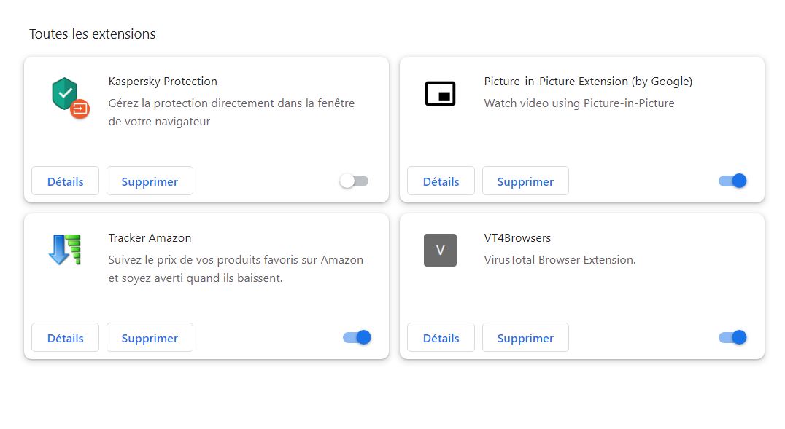
Task: Disable the Picture-in-Picture Extension toggle
Action: pyautogui.click(x=732, y=181)
